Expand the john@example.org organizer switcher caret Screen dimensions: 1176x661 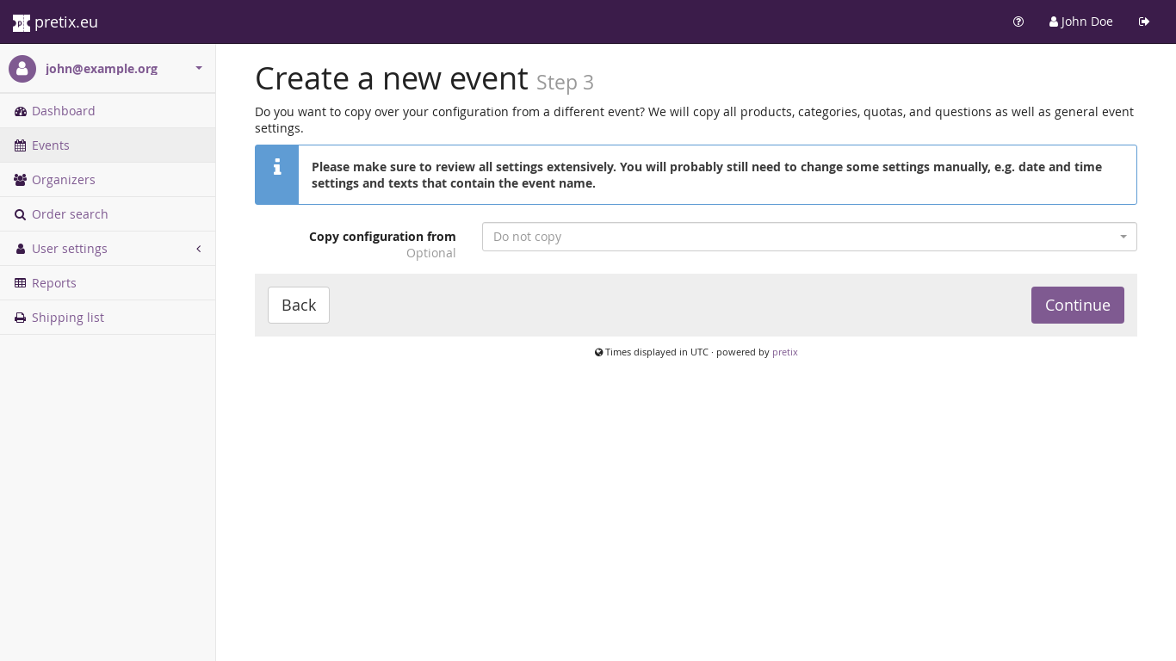point(199,68)
